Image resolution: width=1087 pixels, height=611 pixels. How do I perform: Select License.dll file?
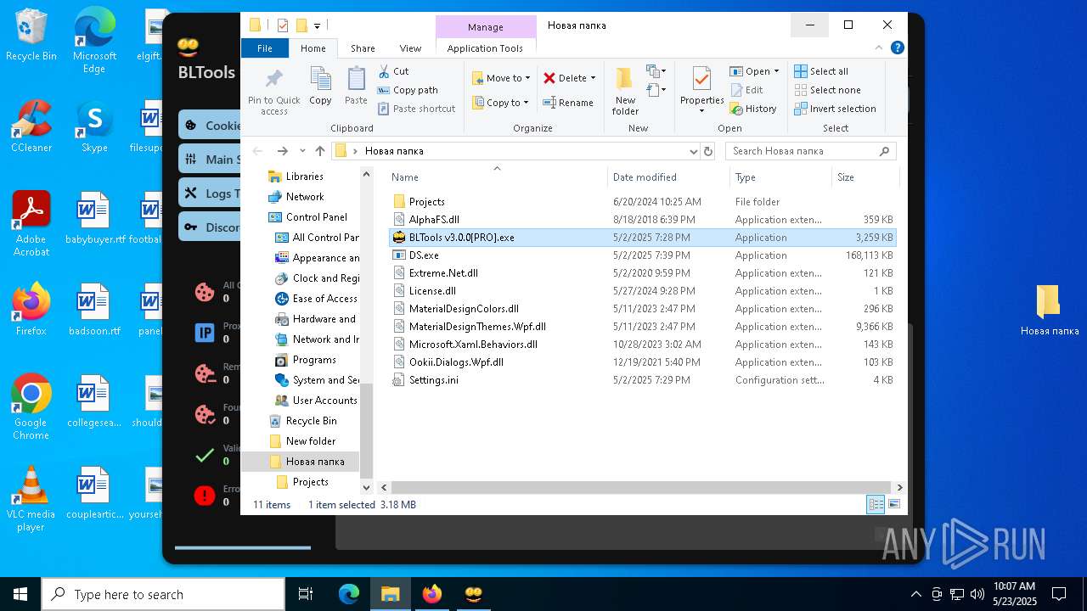tap(642, 291)
